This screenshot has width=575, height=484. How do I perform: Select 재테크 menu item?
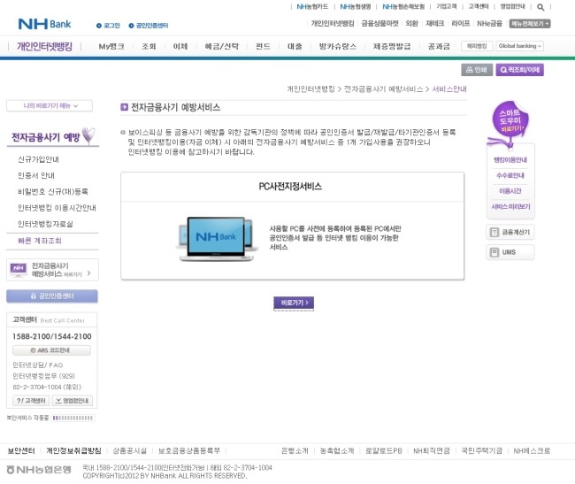pyautogui.click(x=435, y=24)
